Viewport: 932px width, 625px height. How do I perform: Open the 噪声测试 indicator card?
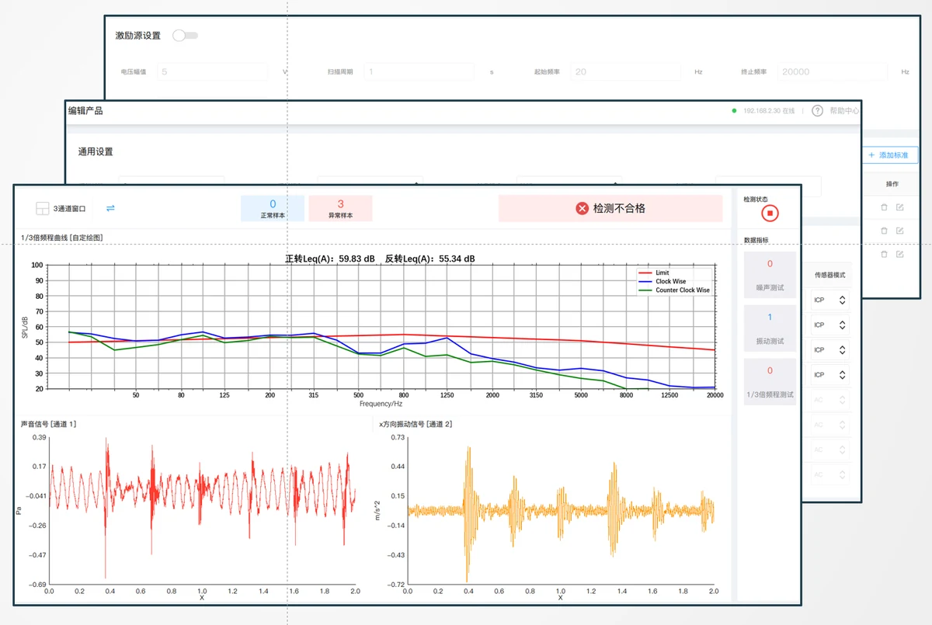pos(770,275)
